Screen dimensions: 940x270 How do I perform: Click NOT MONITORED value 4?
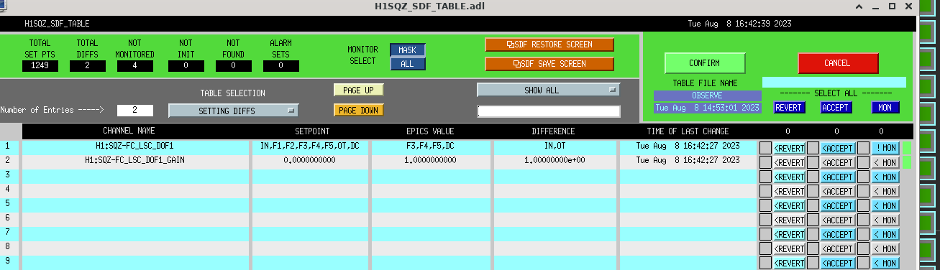pyautogui.click(x=135, y=66)
